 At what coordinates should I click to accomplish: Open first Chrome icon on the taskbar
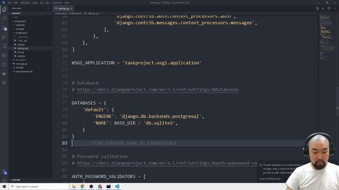coord(83,186)
